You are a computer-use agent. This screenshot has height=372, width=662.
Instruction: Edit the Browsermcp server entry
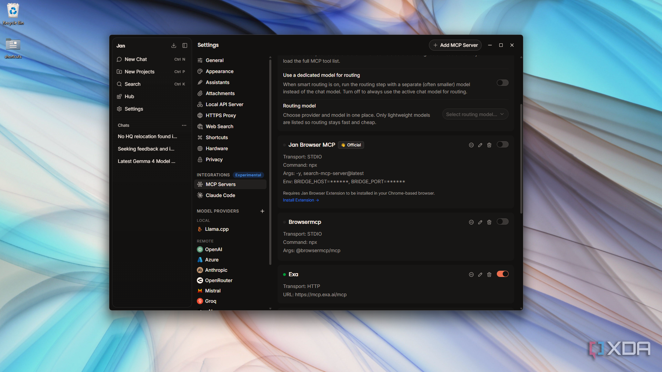480,222
